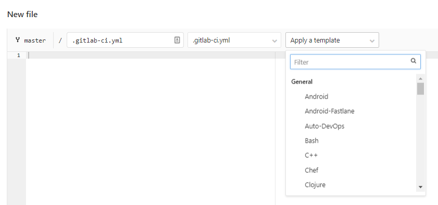Click the filename input containing .gitlab-ci.yml
Screen dimensions: 438x205
[125, 40]
